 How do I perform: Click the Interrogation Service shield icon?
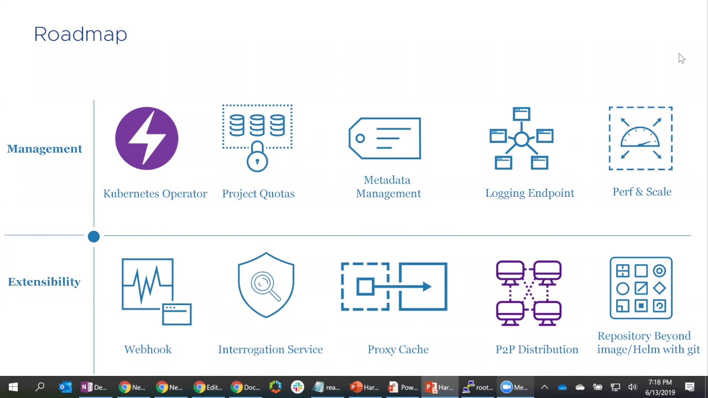[x=266, y=285]
